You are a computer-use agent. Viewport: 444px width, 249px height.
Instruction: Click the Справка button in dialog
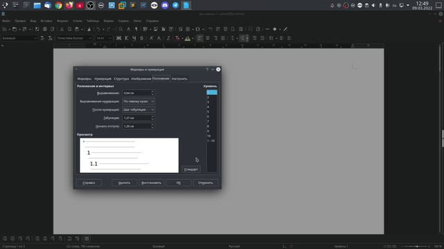89,183
